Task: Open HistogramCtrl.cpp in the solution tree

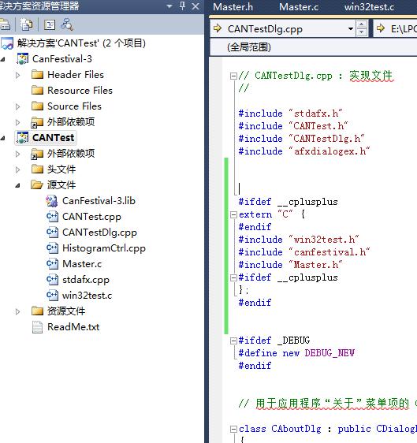Action: click(104, 248)
